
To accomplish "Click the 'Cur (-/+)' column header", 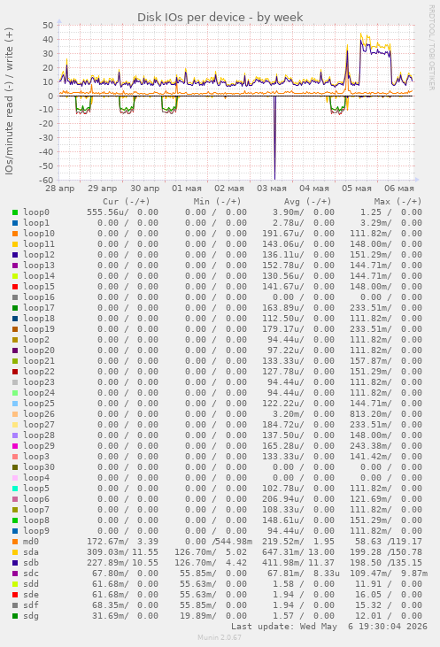I will [127, 202].
